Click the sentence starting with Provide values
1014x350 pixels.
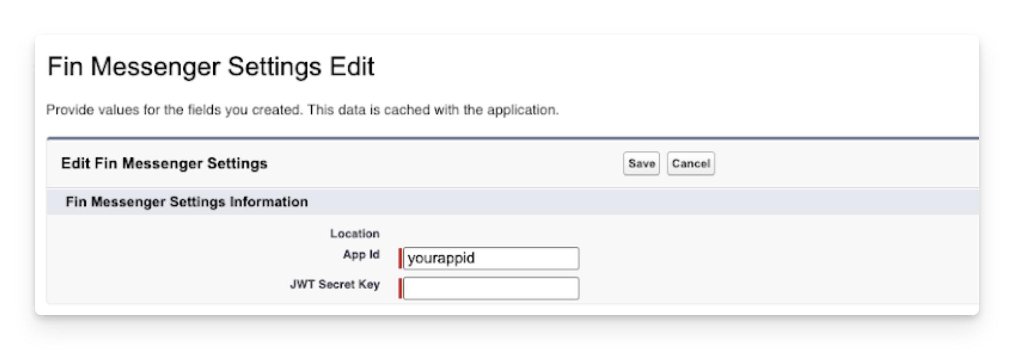[174, 110]
